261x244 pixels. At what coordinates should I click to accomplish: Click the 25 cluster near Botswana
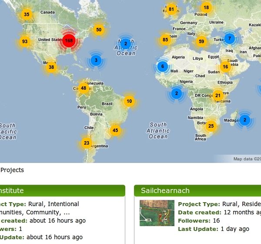(x=211, y=126)
